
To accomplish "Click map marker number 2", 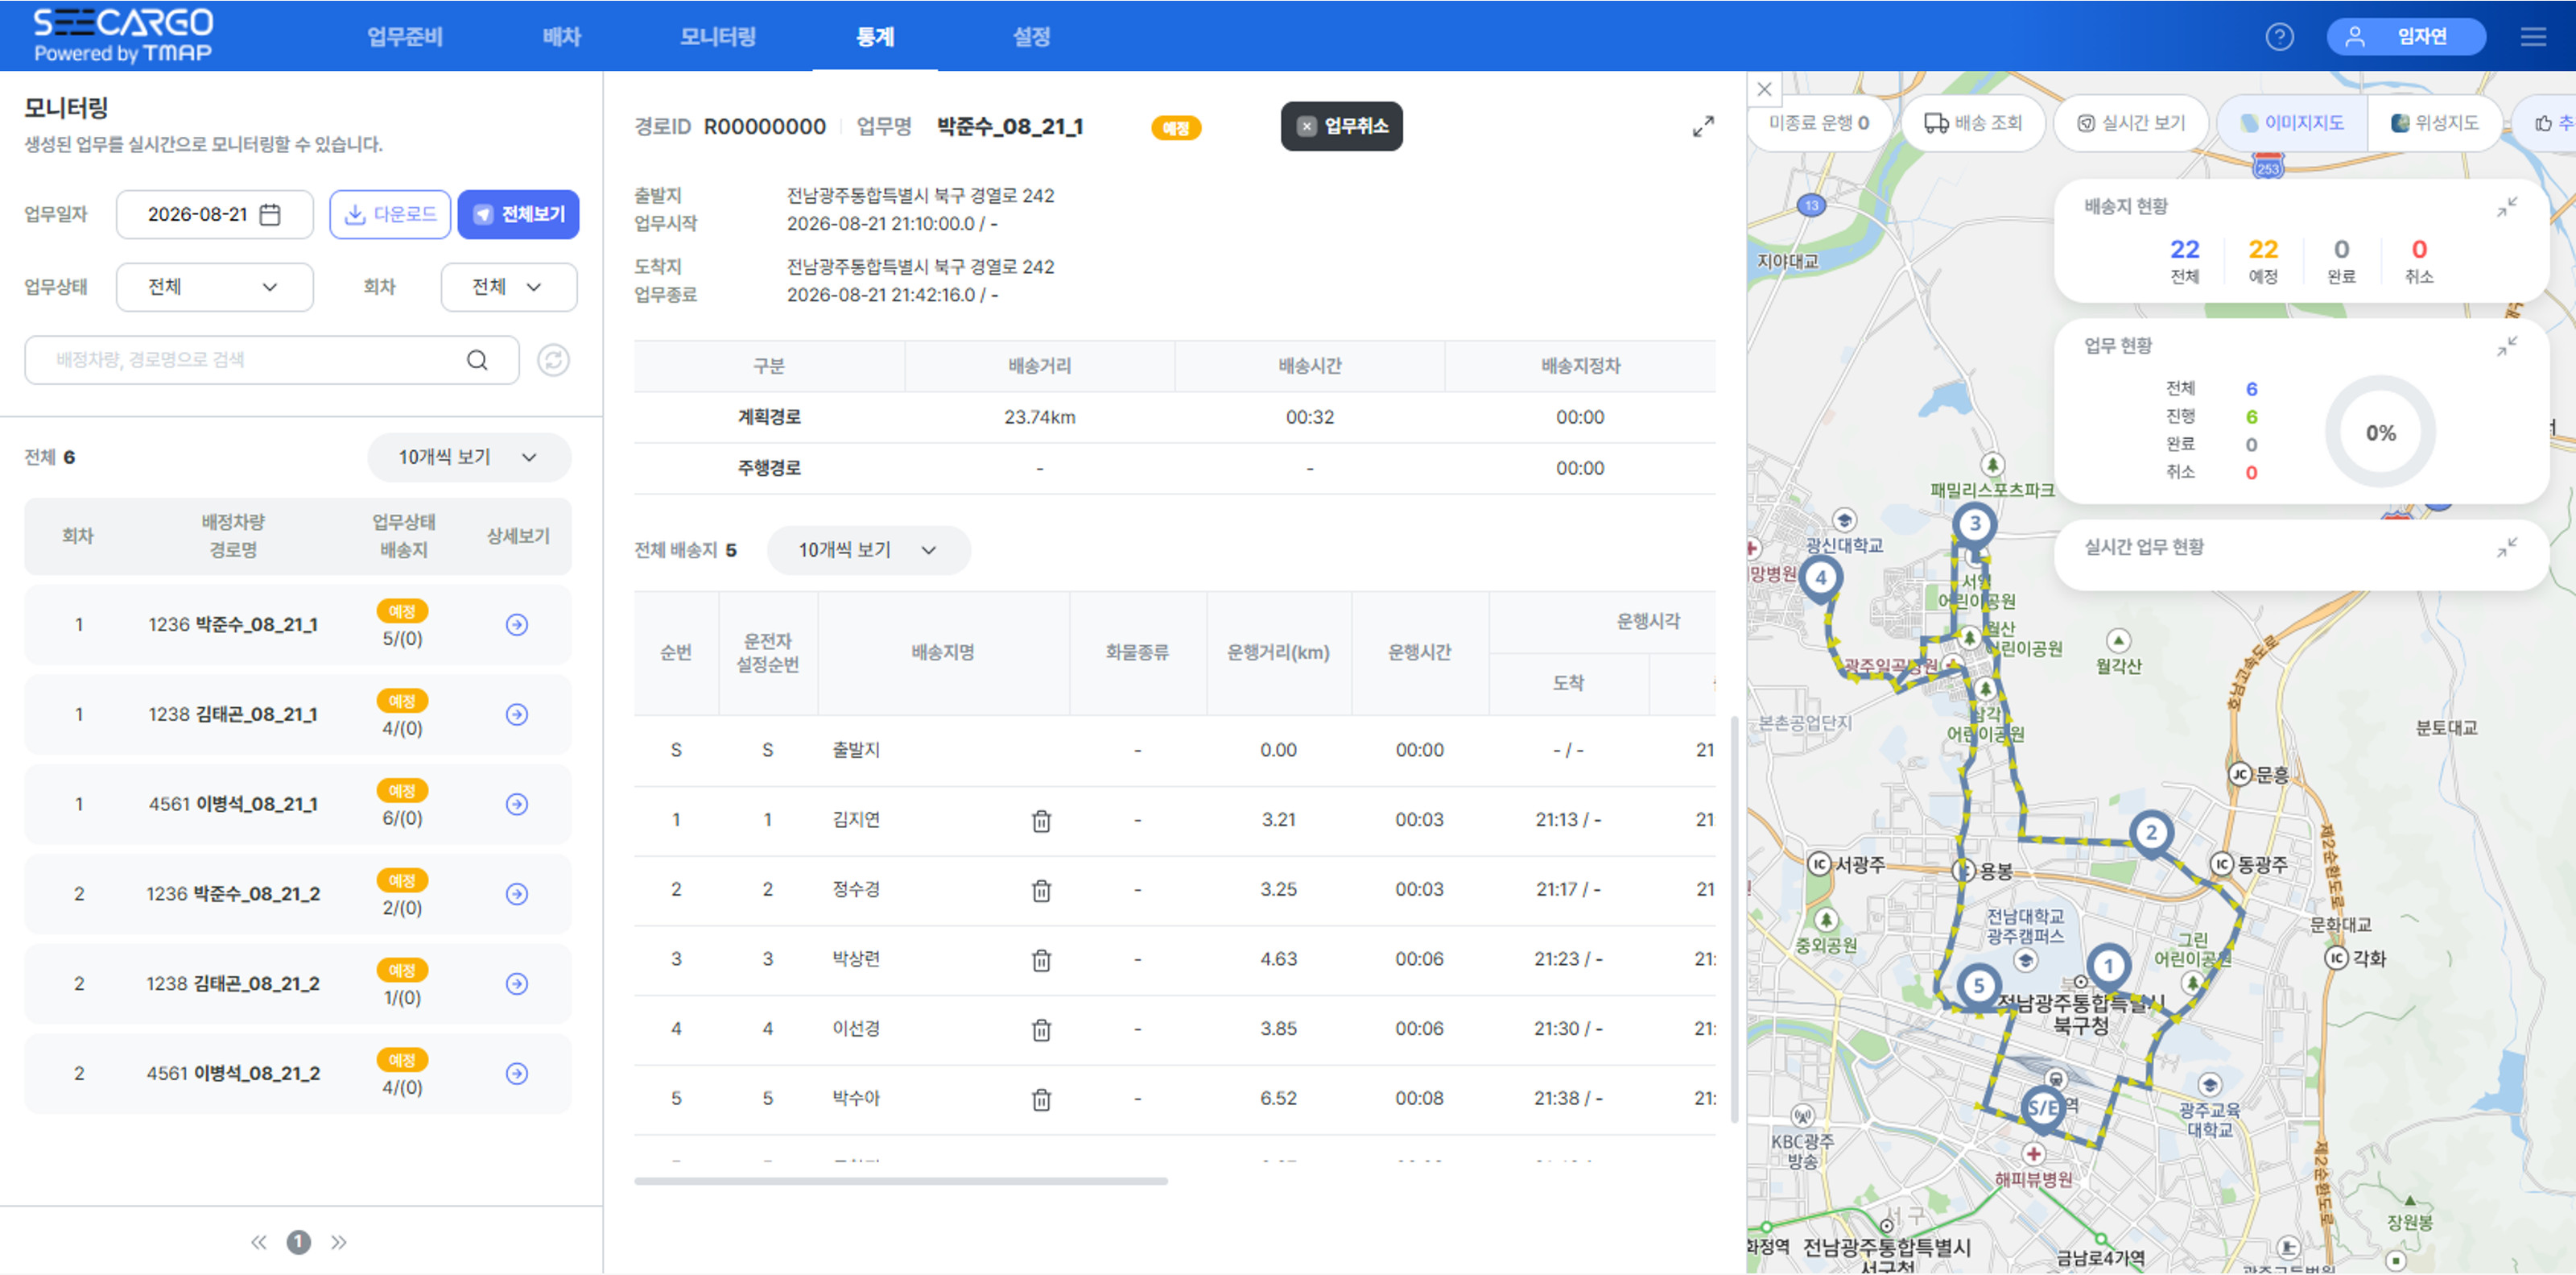I will 2151,833.
